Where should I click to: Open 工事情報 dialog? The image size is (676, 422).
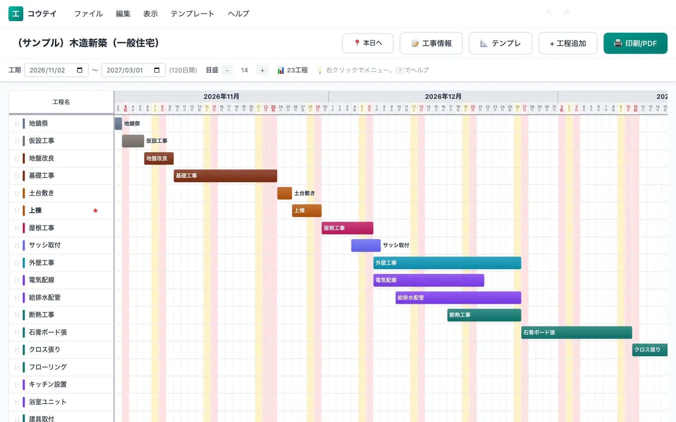tap(431, 43)
